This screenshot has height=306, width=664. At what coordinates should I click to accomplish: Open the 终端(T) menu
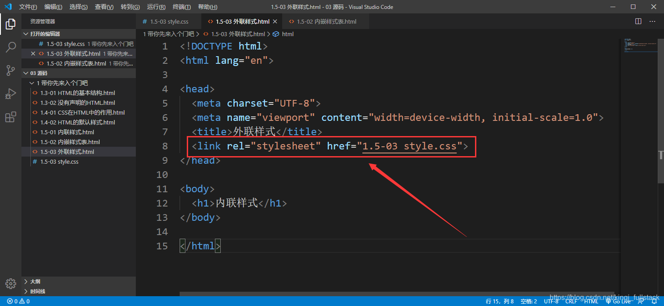(x=181, y=7)
